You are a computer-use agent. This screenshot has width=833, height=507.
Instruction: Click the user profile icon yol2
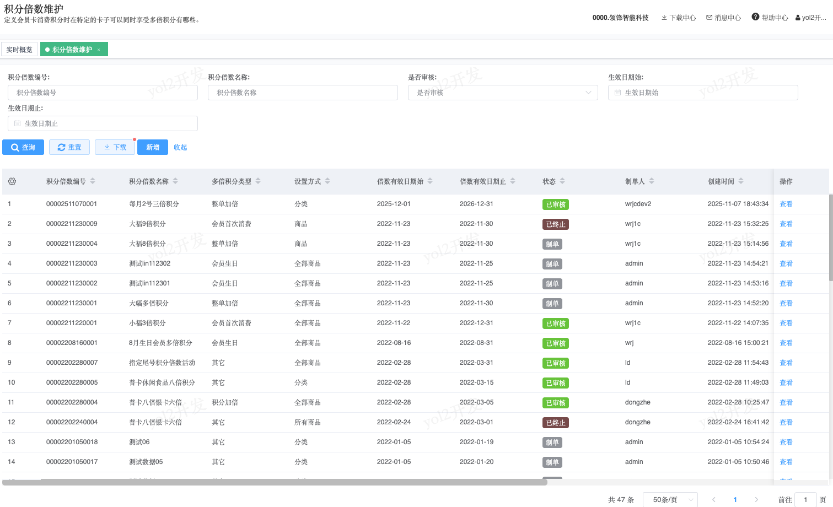coord(798,18)
